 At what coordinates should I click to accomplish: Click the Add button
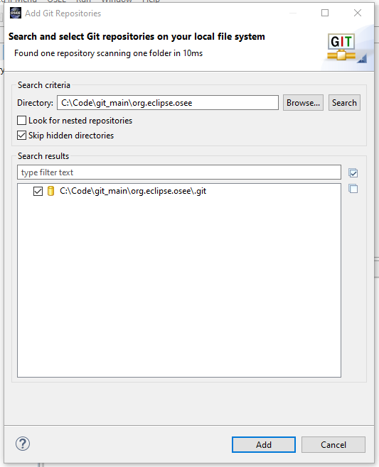264,445
